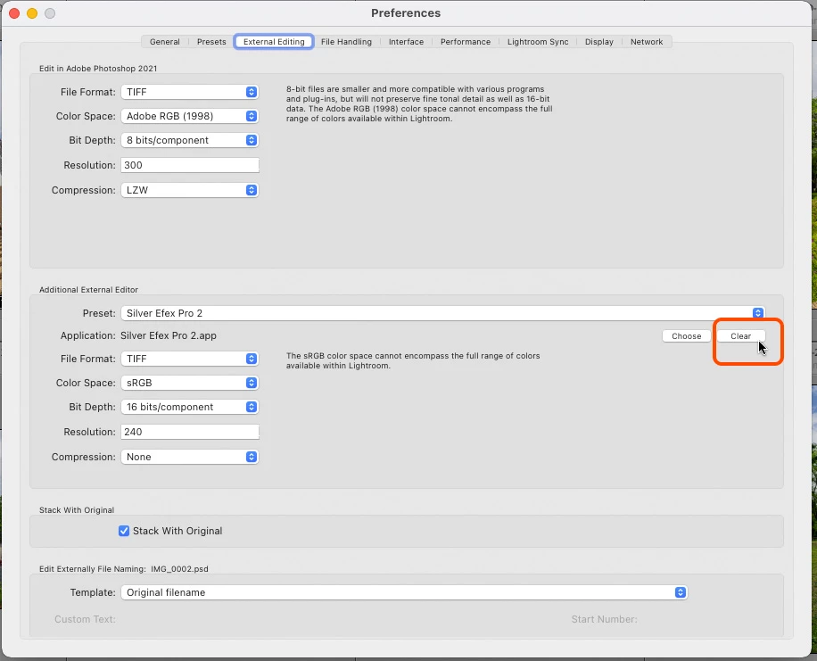This screenshot has height=661, width=817.
Task: Open the Silver Efex Pro 2 Preset dropdown
Action: [443, 313]
